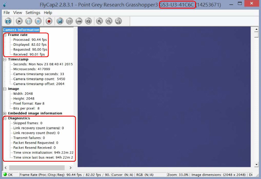Click the red record button
261x179 pixels.
tap(49, 21)
